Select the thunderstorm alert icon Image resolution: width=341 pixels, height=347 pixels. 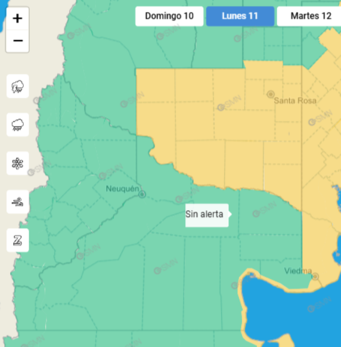[18, 86]
